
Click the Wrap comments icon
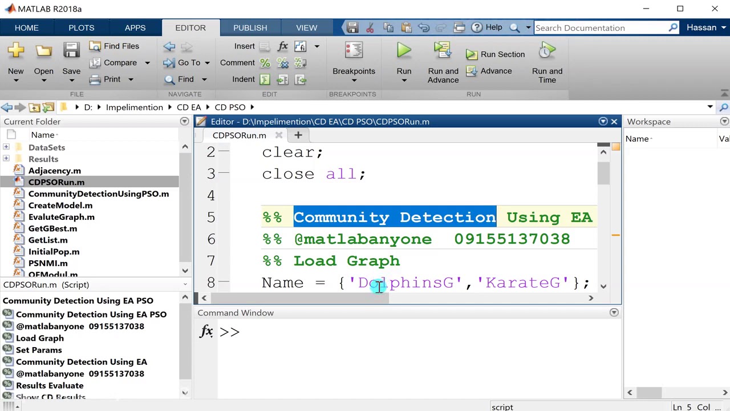point(301,63)
